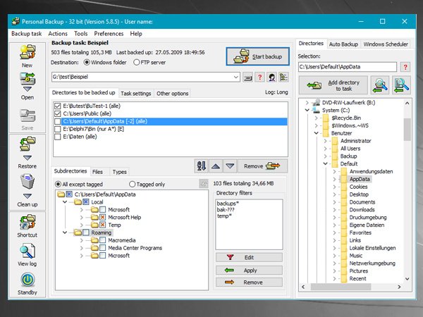The height and width of the screenshot is (317, 423).
Task: Open the destination path dropdown
Action: coord(236,77)
